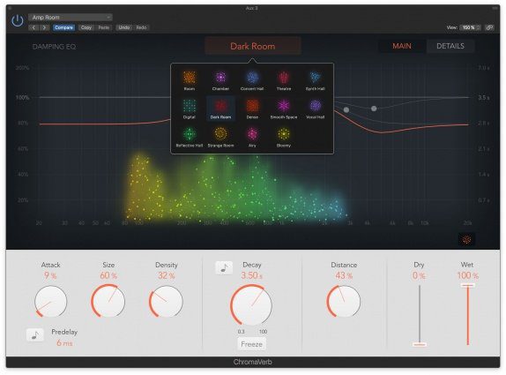This screenshot has height=375, width=506.
Task: Choose the Concert Hall room type
Action: click(x=252, y=81)
